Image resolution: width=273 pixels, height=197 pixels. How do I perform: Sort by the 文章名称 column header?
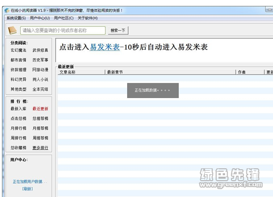click(81, 72)
